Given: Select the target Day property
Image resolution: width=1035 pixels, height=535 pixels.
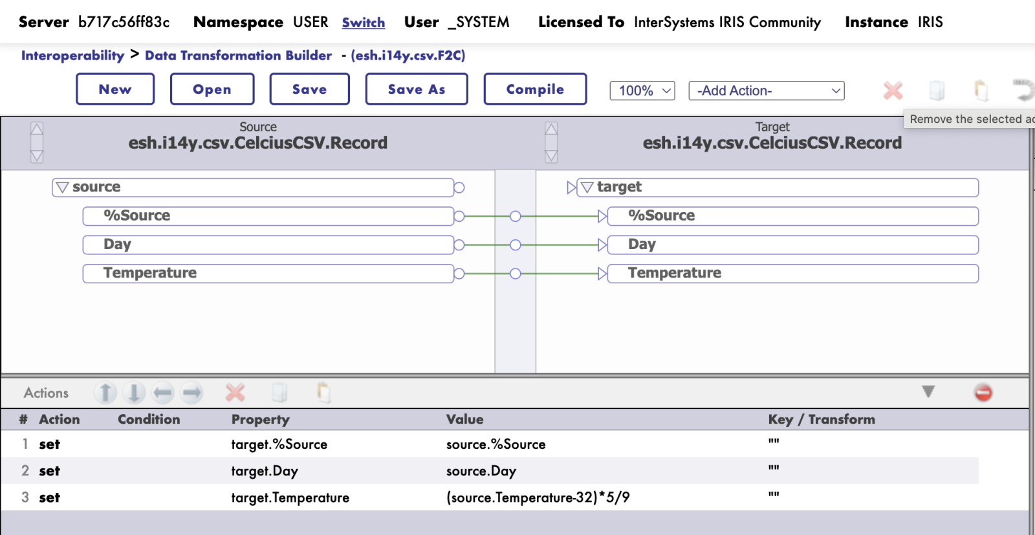Looking at the screenshot, I should pyautogui.click(x=793, y=245).
